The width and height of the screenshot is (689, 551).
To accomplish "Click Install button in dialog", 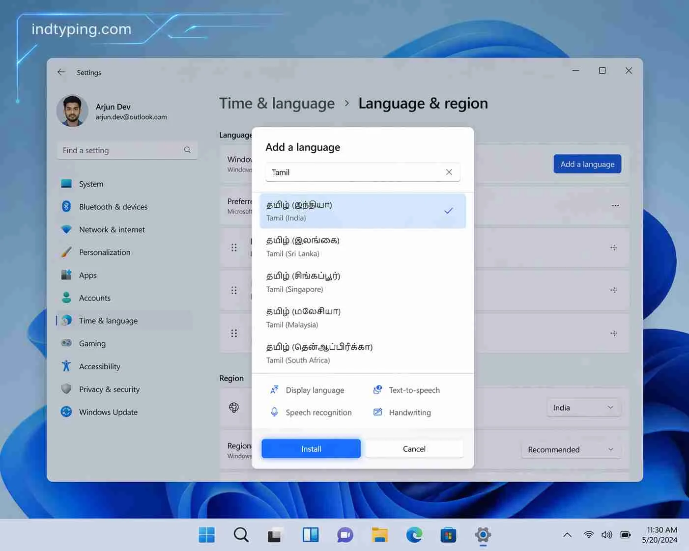I will pos(311,449).
